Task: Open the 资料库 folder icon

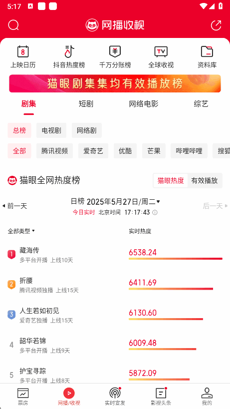Action: (x=207, y=51)
